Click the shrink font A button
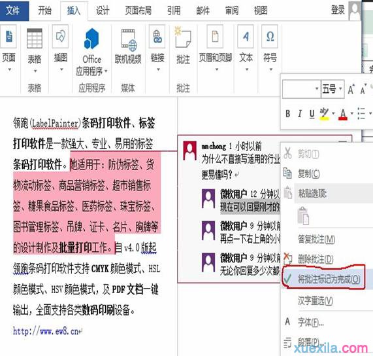 (363, 90)
